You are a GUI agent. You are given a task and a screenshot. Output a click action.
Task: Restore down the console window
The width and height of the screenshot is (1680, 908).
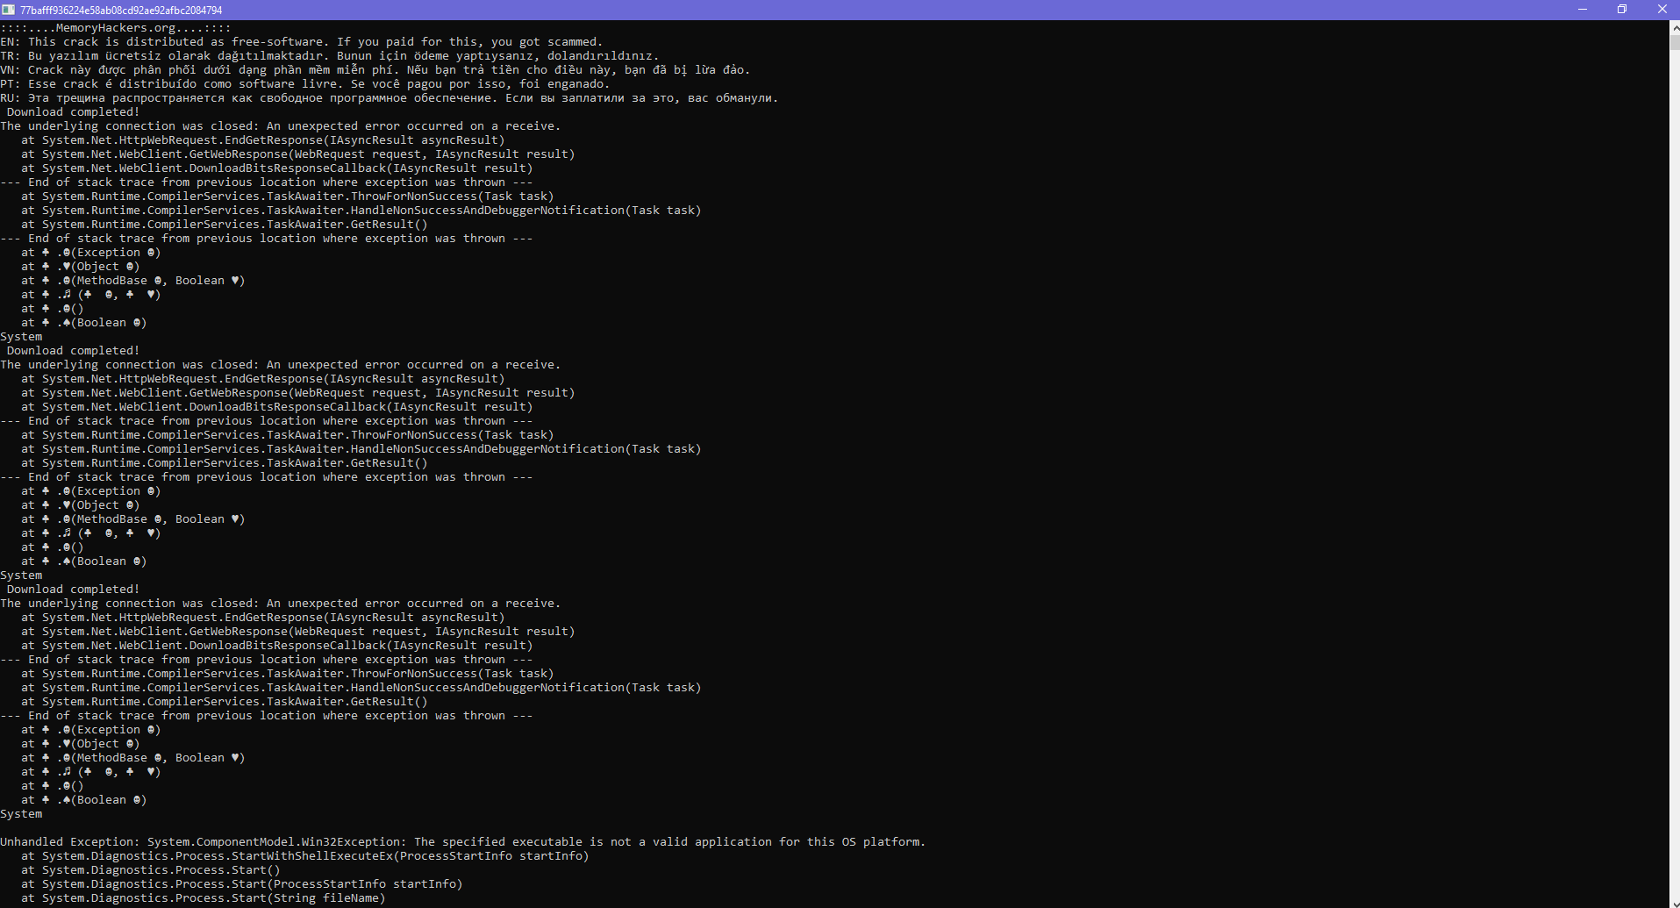pyautogui.click(x=1622, y=10)
